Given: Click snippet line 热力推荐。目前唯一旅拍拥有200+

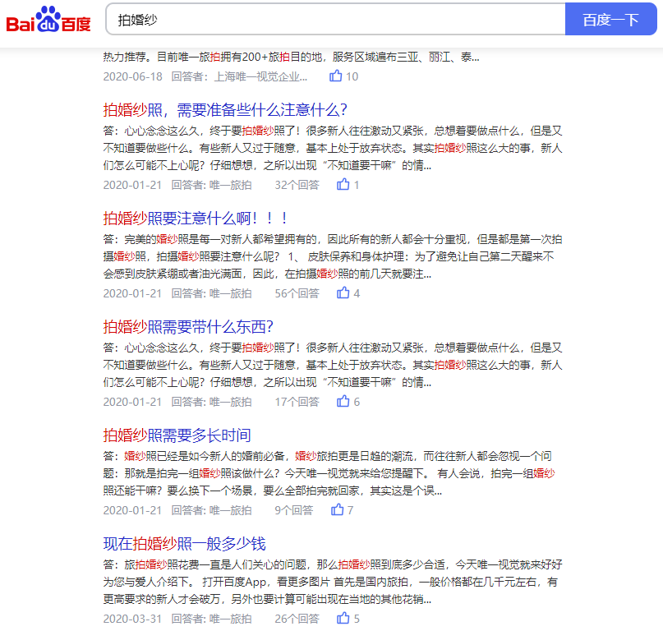Looking at the screenshot, I should [x=292, y=57].
